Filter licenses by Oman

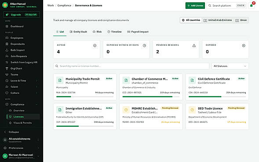pos(241,20)
